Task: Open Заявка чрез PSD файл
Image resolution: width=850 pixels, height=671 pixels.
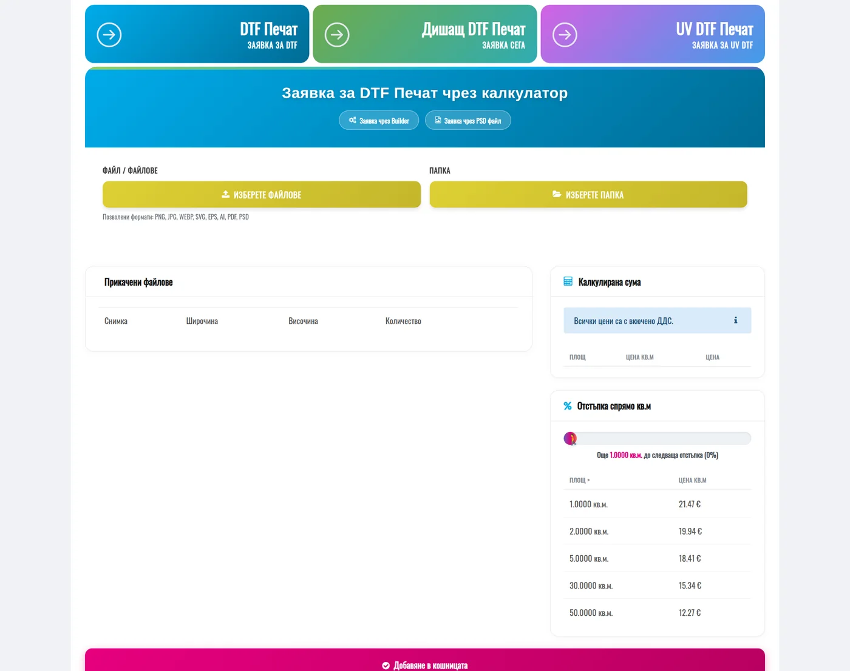Action: [468, 120]
